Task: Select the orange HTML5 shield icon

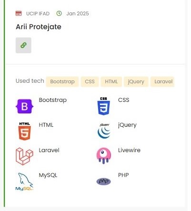Action: coord(25,131)
